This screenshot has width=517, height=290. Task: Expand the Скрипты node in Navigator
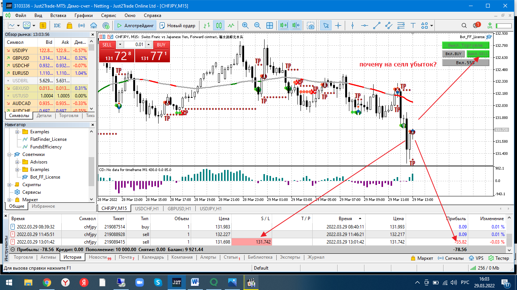pyautogui.click(x=9, y=185)
